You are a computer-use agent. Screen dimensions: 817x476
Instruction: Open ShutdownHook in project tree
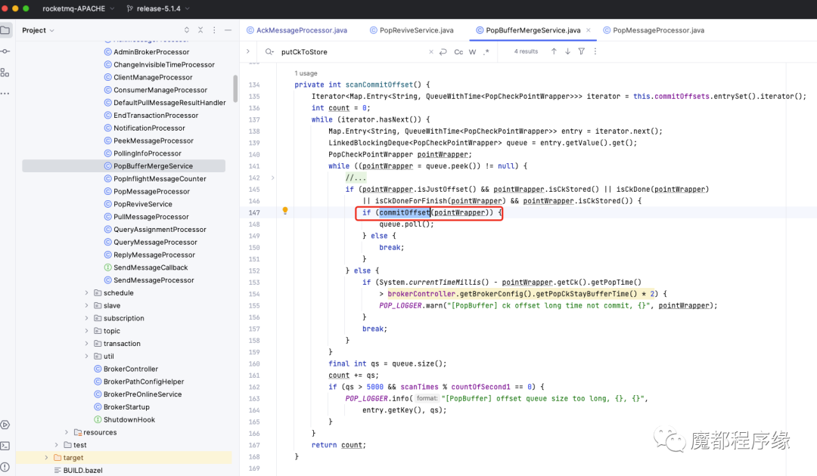pos(129,420)
